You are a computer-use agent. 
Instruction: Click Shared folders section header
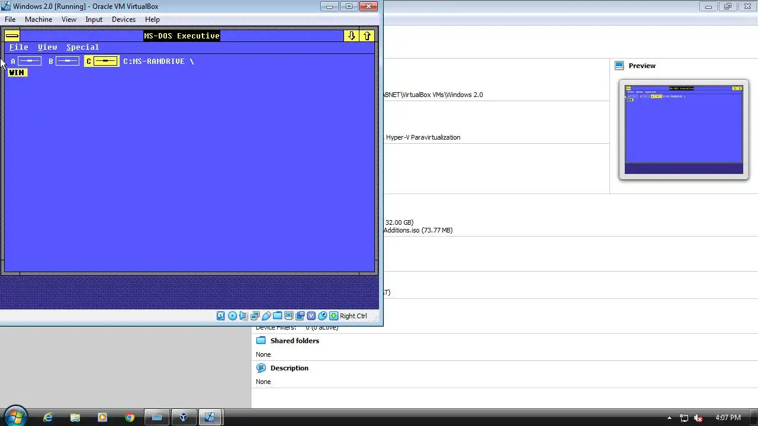click(295, 341)
